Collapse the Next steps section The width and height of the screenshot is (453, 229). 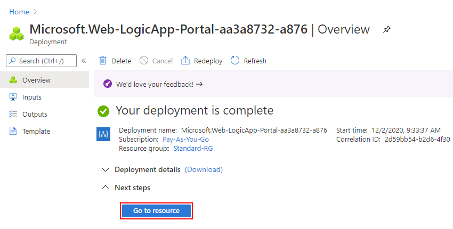[x=105, y=187]
